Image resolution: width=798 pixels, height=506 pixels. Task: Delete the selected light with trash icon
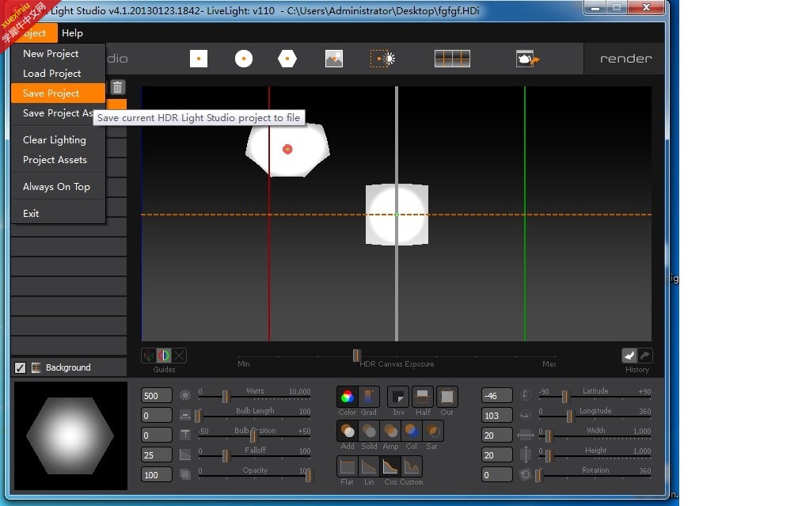click(117, 88)
